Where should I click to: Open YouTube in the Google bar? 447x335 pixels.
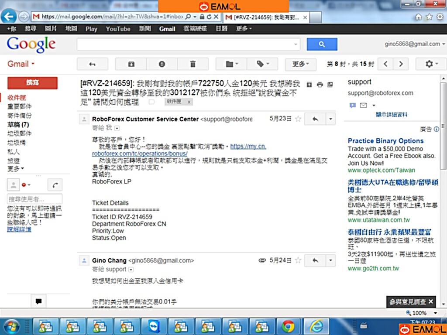point(118,29)
